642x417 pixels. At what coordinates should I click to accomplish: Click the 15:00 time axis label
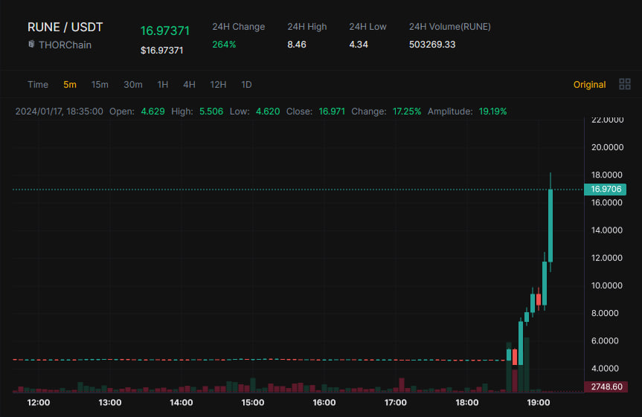point(253,403)
